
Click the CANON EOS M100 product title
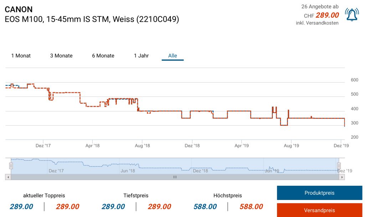[x=92, y=15]
